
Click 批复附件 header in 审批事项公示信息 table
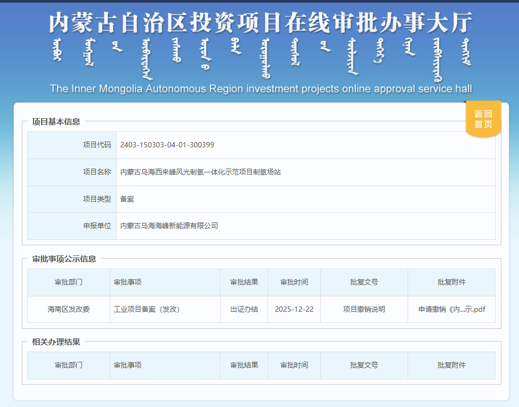[x=451, y=282]
